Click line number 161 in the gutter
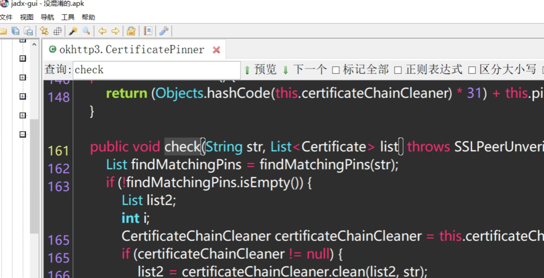This screenshot has height=278, width=544. point(59,151)
